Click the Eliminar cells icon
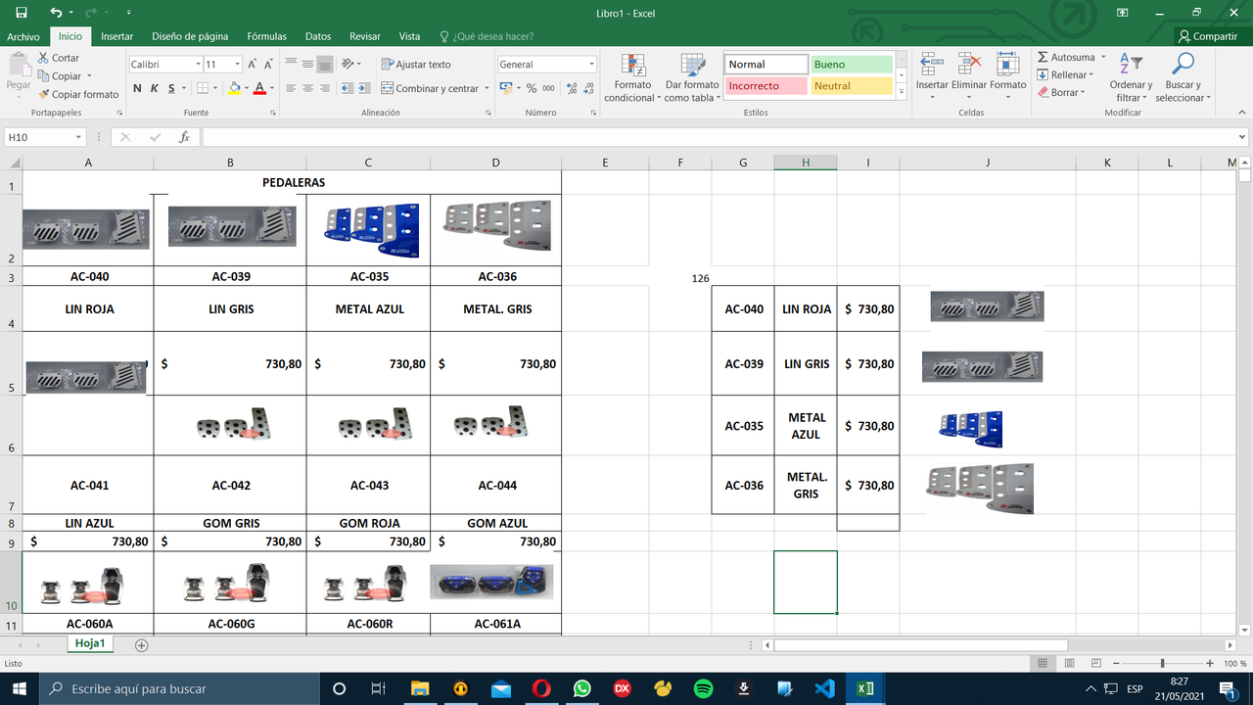 pyautogui.click(x=969, y=65)
